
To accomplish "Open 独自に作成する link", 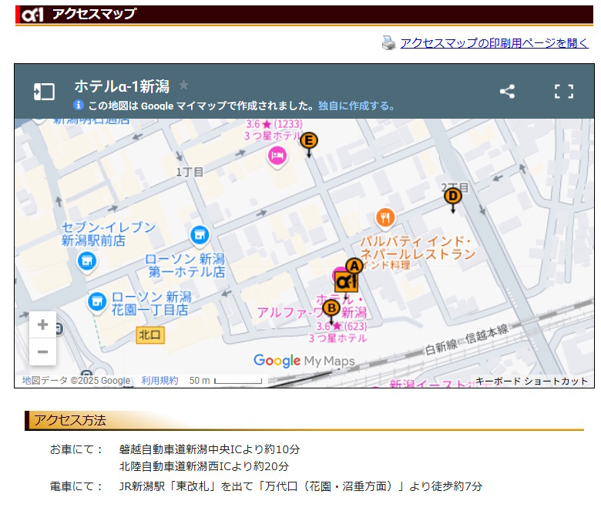I will [x=356, y=106].
